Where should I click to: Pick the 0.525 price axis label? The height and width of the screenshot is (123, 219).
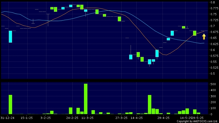click(x=214, y=68)
